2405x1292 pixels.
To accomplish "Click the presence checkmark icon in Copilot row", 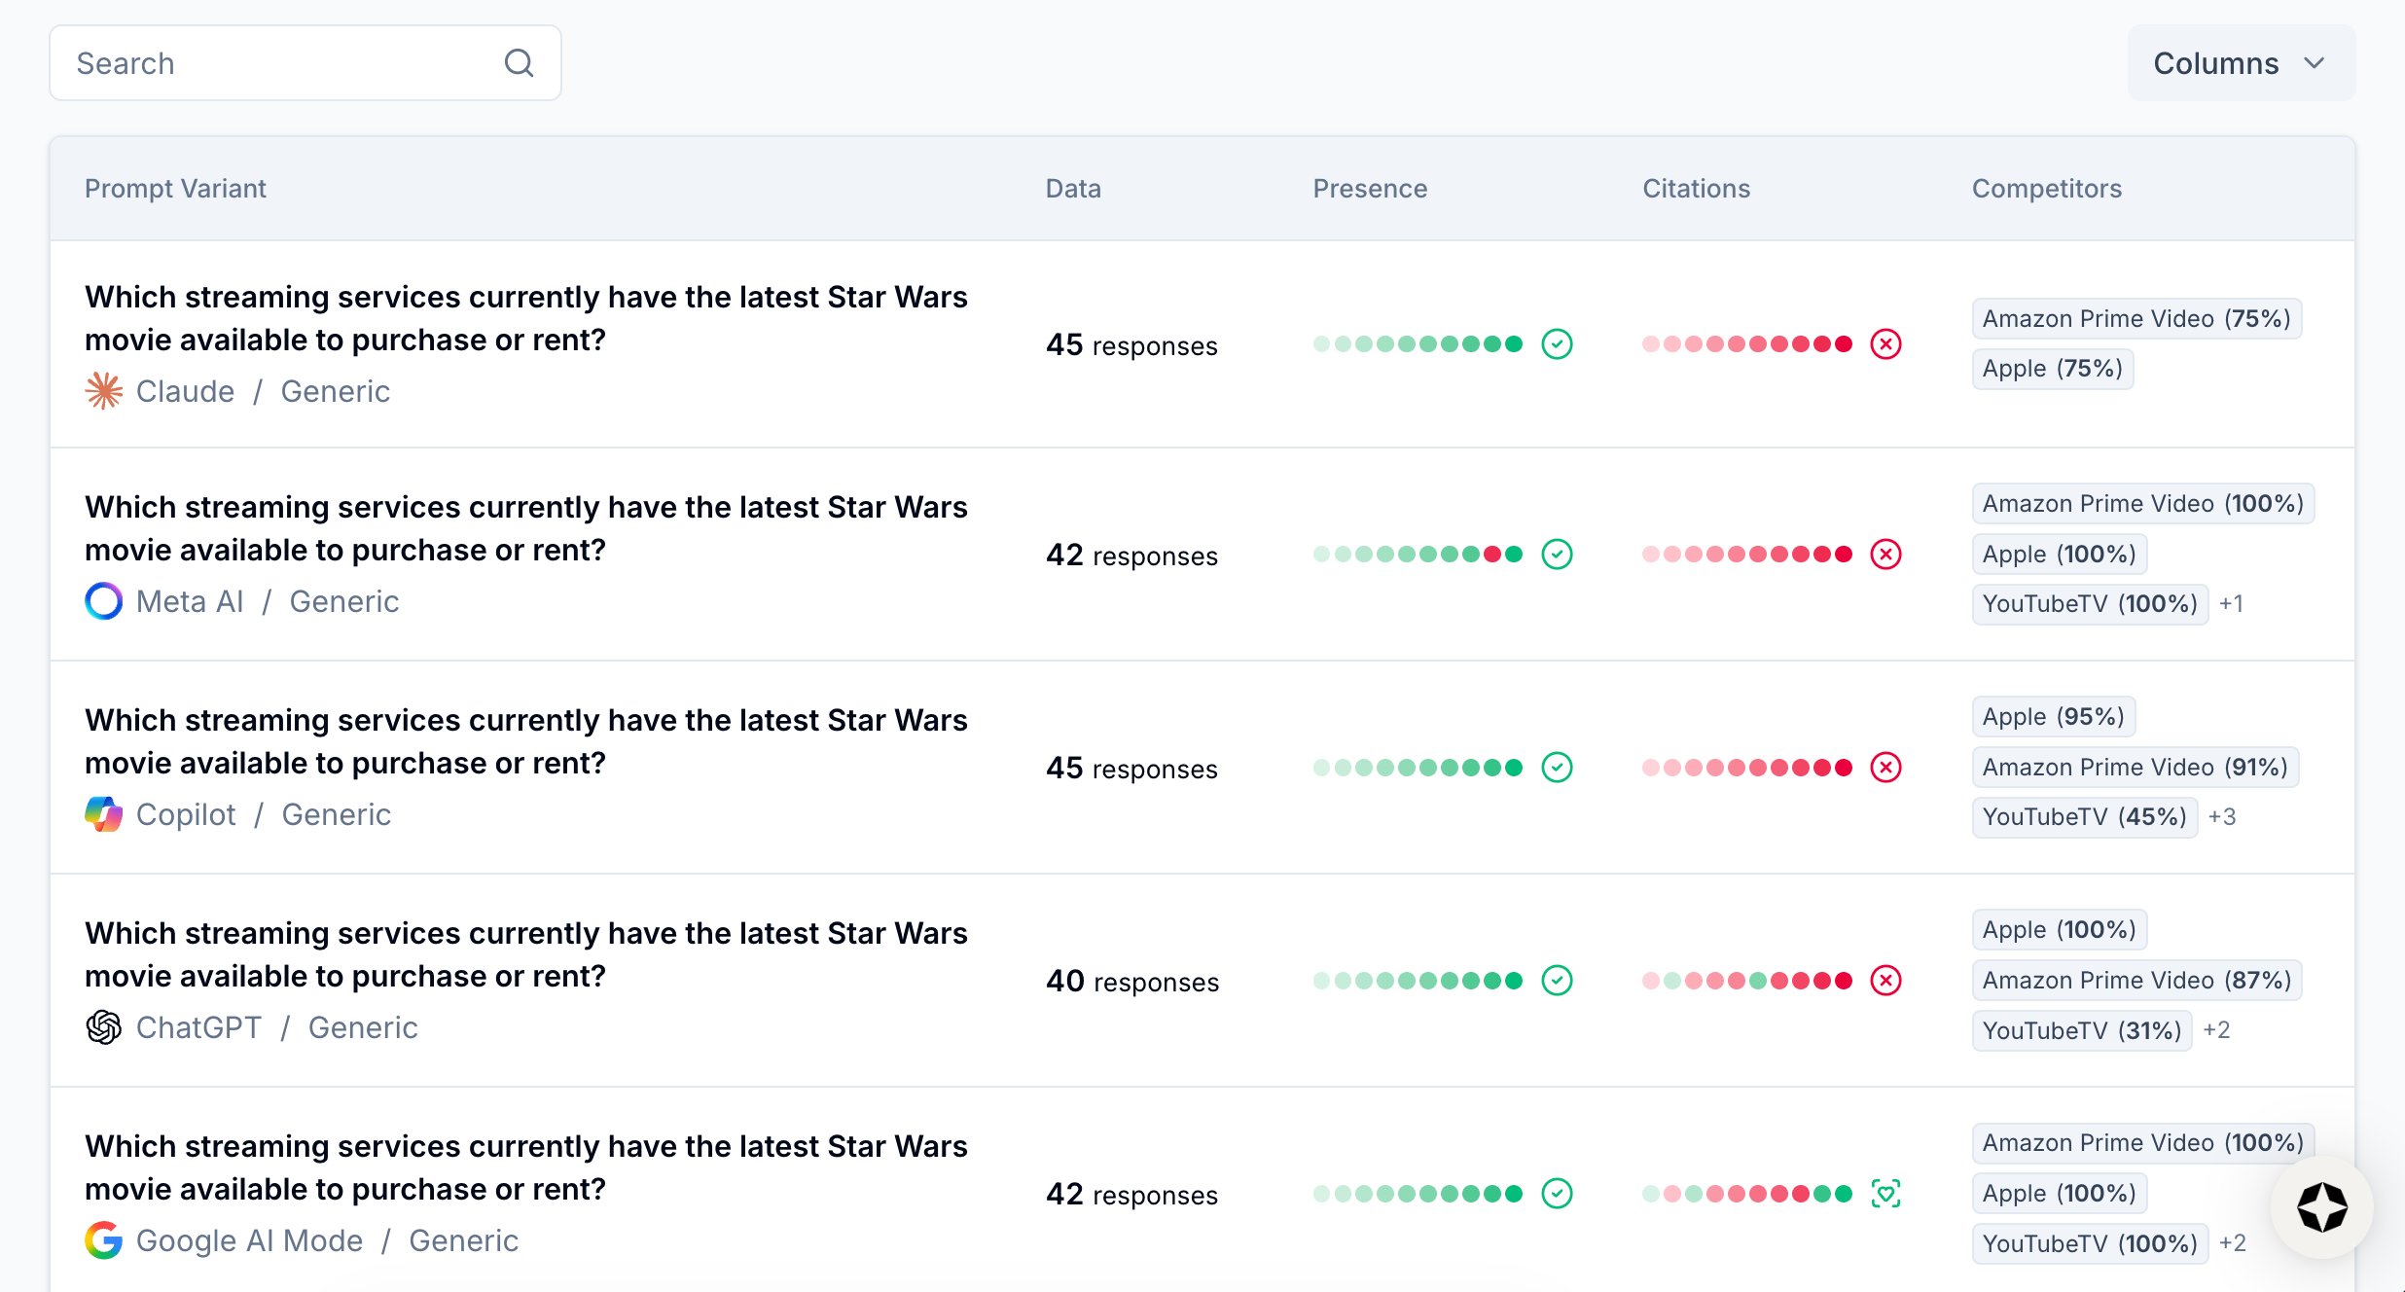I will (1558, 768).
